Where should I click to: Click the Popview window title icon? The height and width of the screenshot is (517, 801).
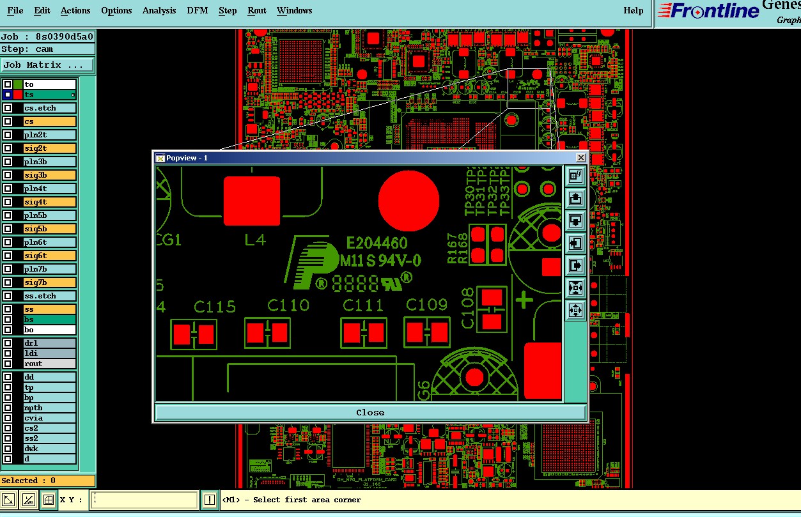160,158
